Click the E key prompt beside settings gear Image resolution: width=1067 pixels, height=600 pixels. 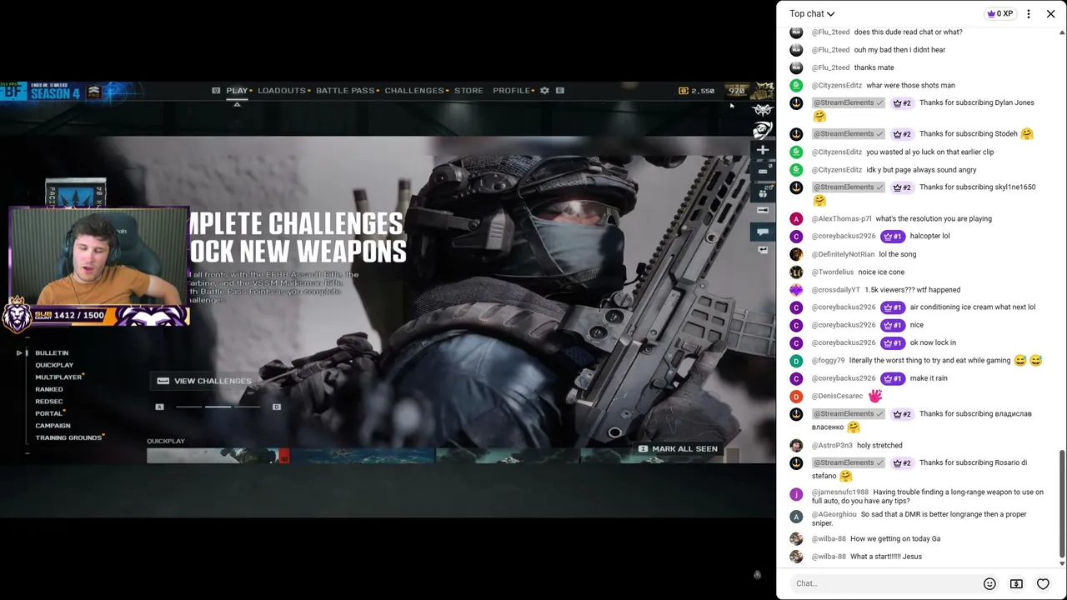560,90
